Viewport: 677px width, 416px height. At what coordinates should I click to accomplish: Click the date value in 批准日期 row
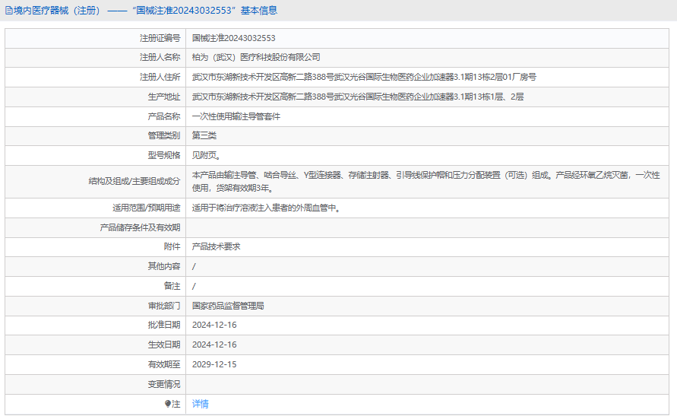(214, 325)
